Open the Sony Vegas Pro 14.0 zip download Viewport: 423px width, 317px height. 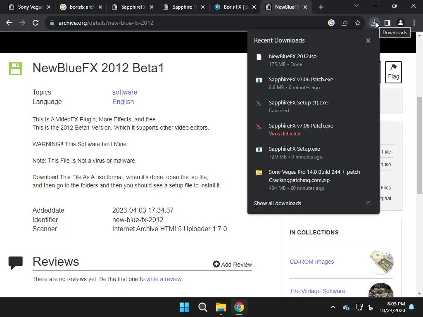click(313, 180)
